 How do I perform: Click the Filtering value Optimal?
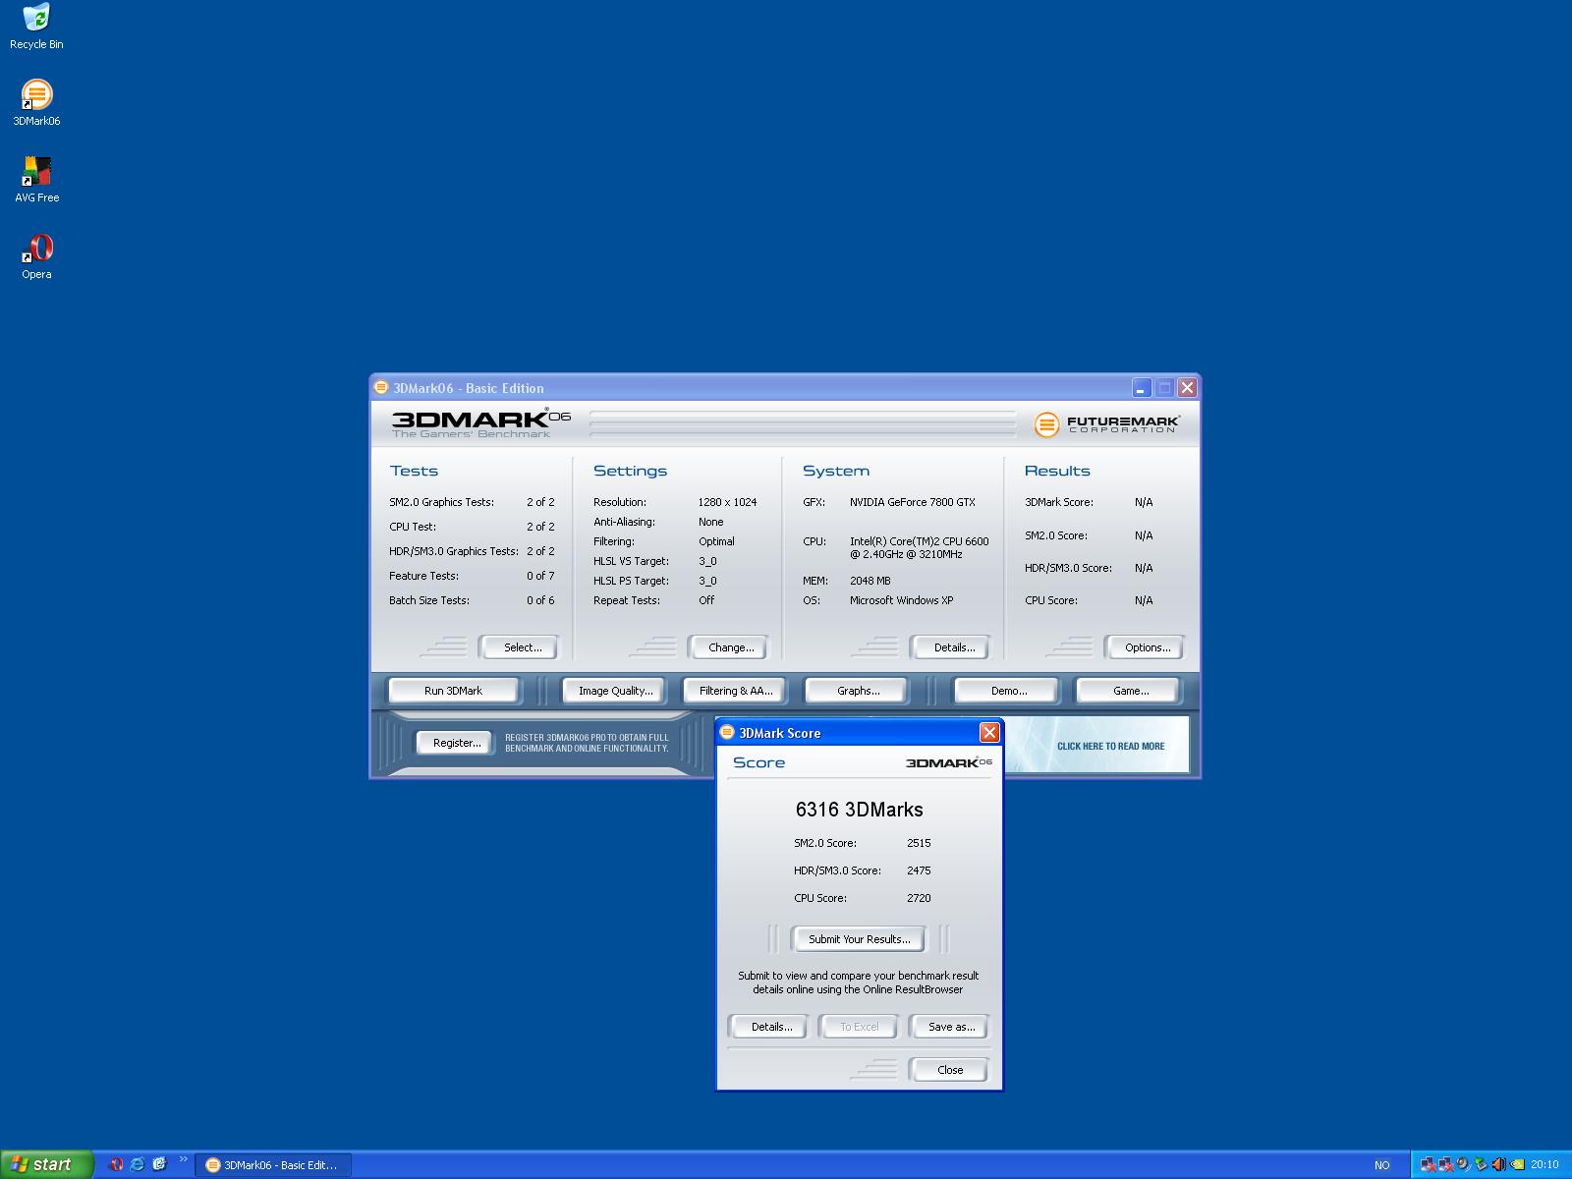click(x=716, y=541)
